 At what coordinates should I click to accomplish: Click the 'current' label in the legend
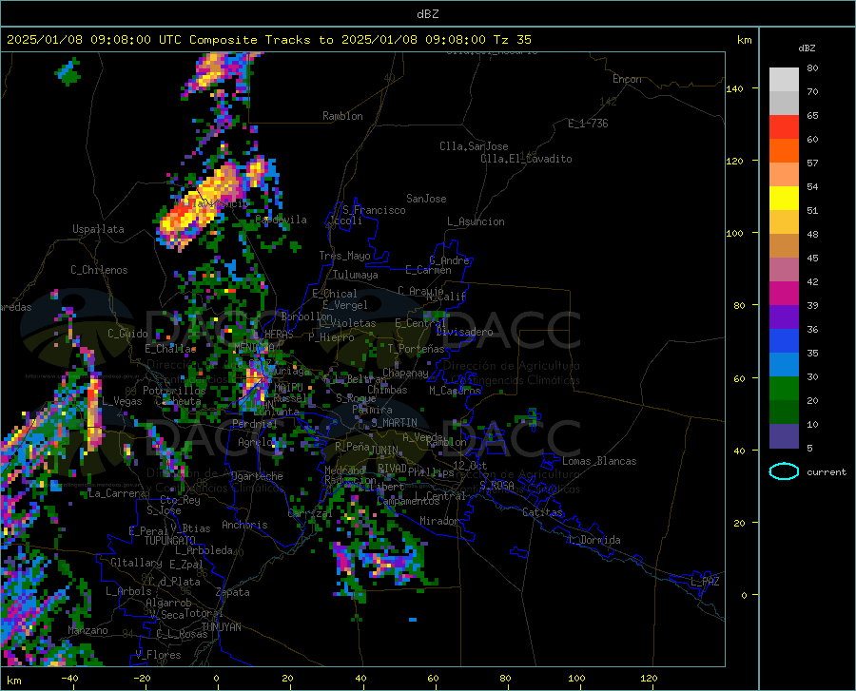click(827, 471)
